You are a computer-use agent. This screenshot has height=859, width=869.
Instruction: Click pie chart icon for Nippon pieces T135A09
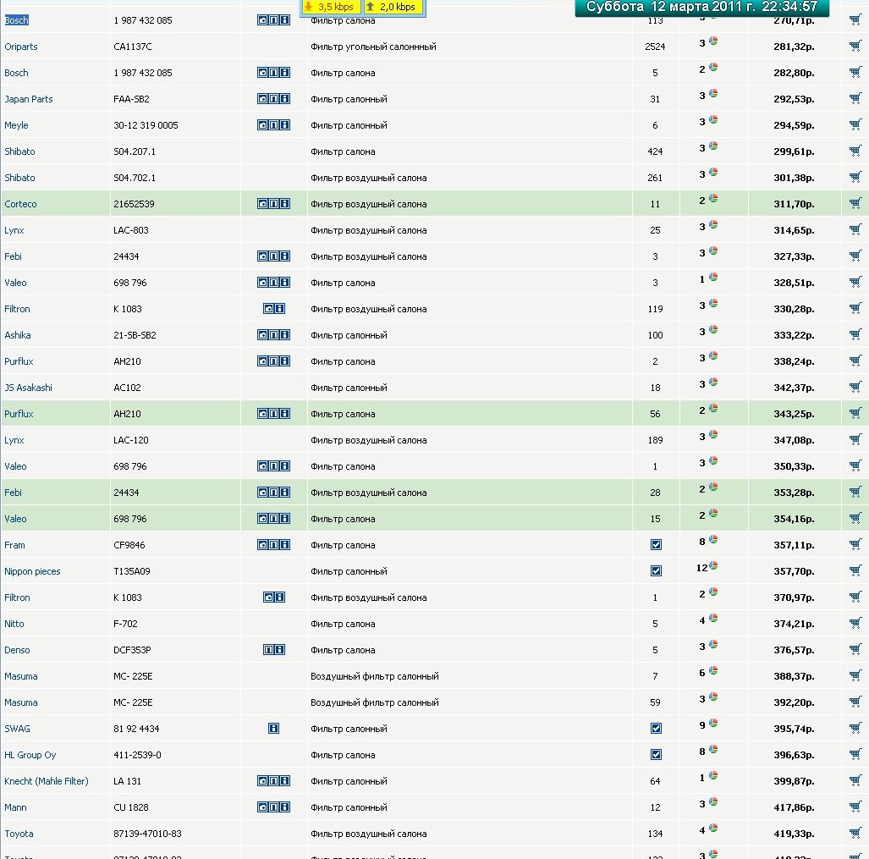(713, 565)
